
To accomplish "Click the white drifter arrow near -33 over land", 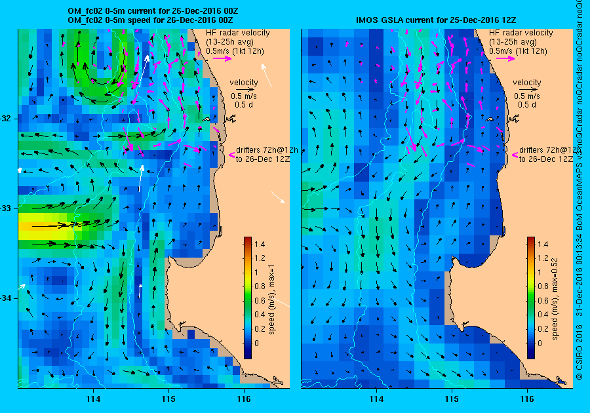I will tap(279, 197).
